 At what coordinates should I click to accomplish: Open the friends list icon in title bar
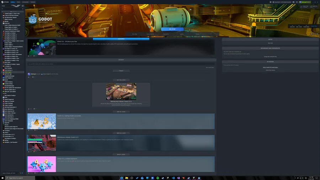293,2
